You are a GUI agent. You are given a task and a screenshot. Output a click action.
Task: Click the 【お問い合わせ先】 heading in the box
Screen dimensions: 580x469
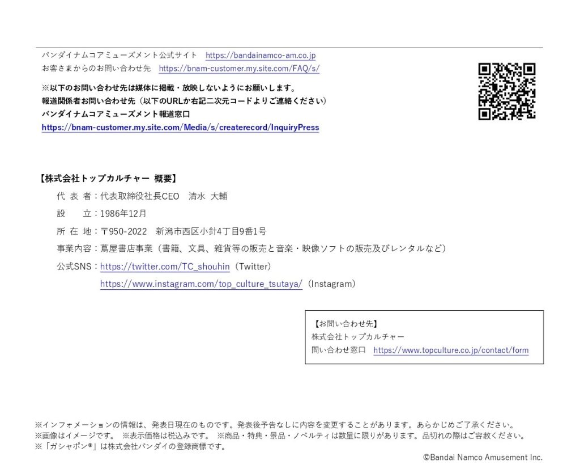(346, 324)
